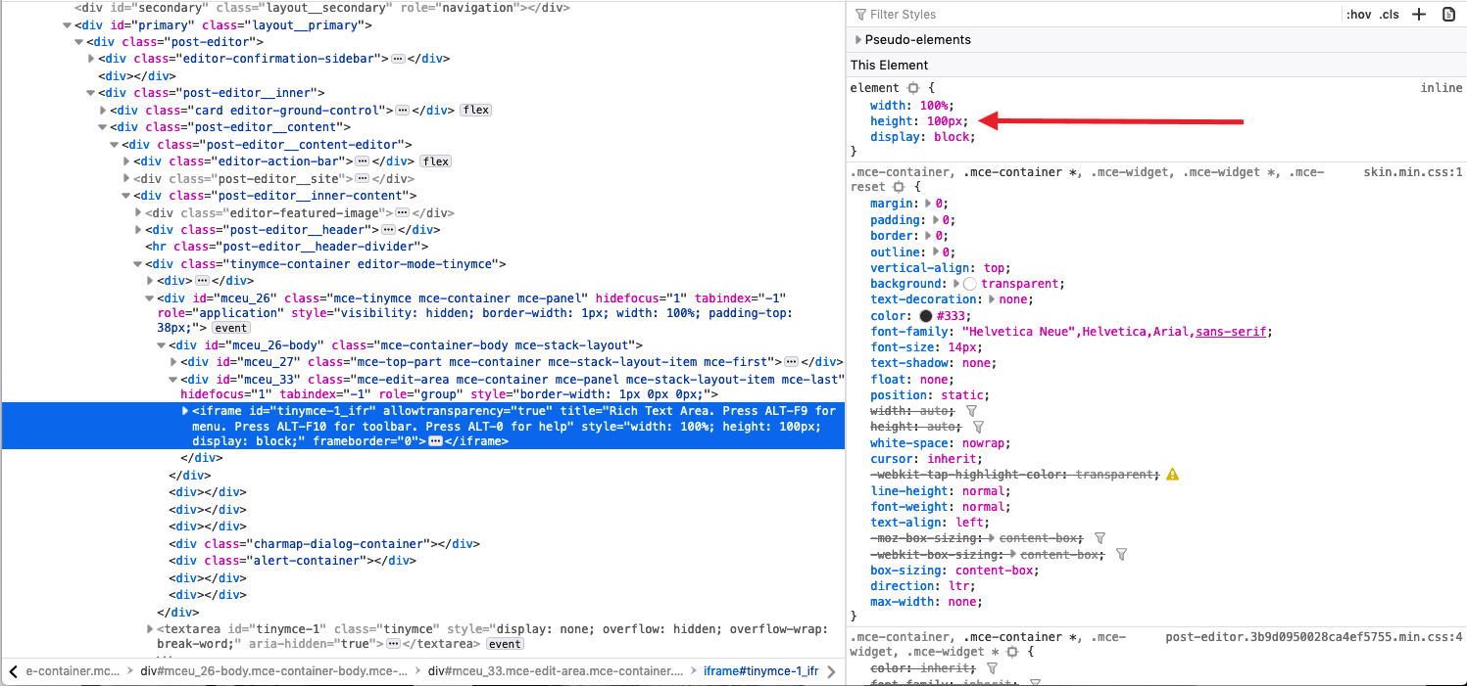Screen dimensions: 1467x686
Task: Click flex badge on editor-ground-control div
Action: pyautogui.click(x=476, y=111)
